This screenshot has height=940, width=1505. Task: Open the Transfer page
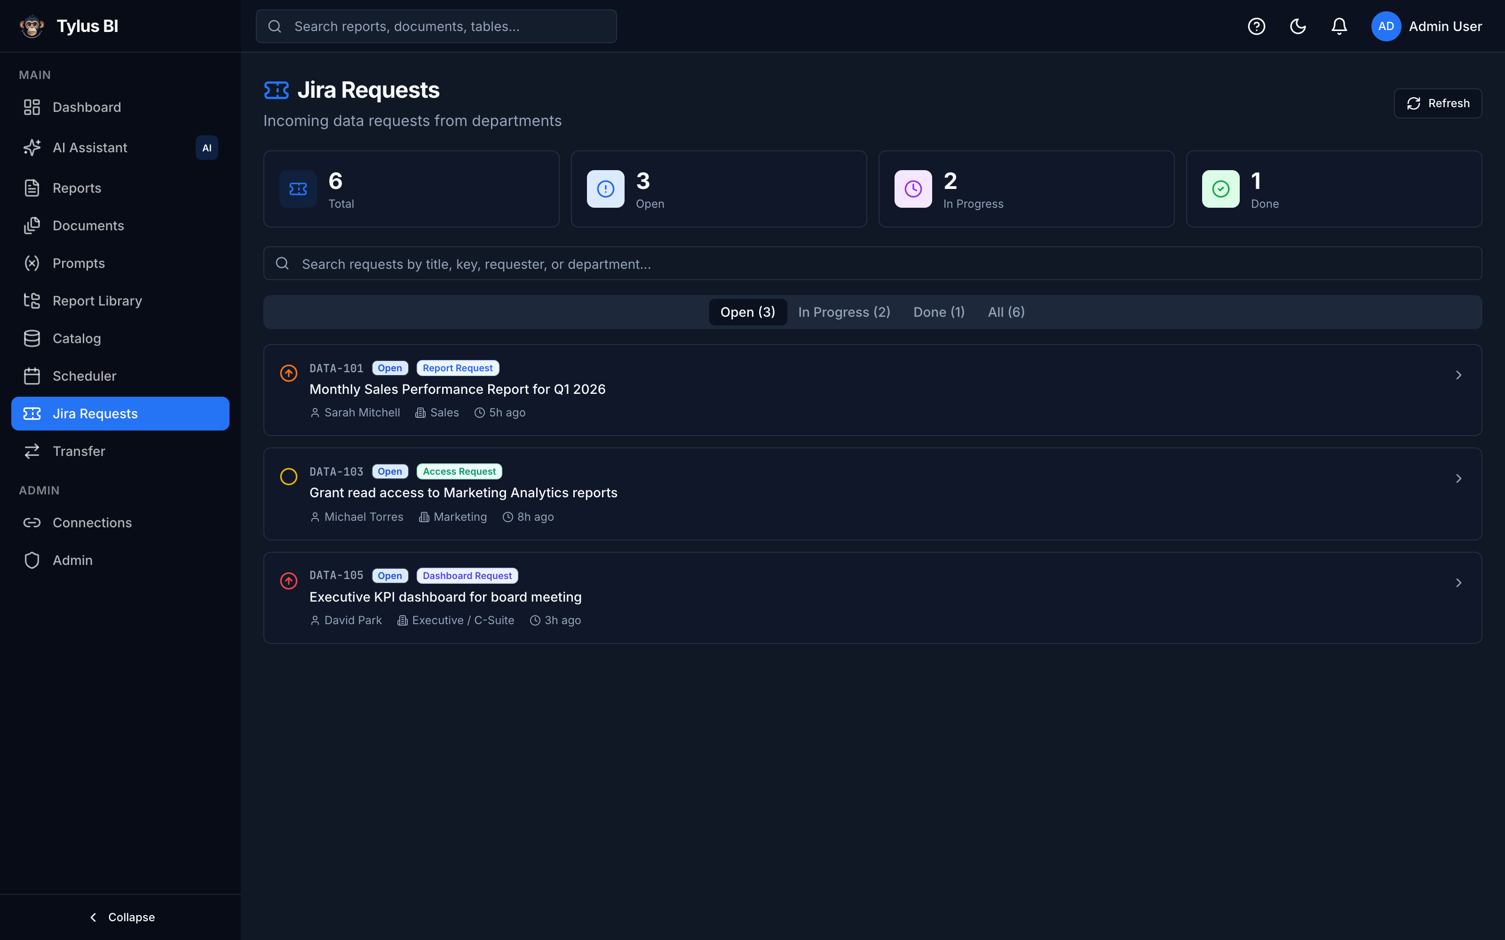pos(120,451)
